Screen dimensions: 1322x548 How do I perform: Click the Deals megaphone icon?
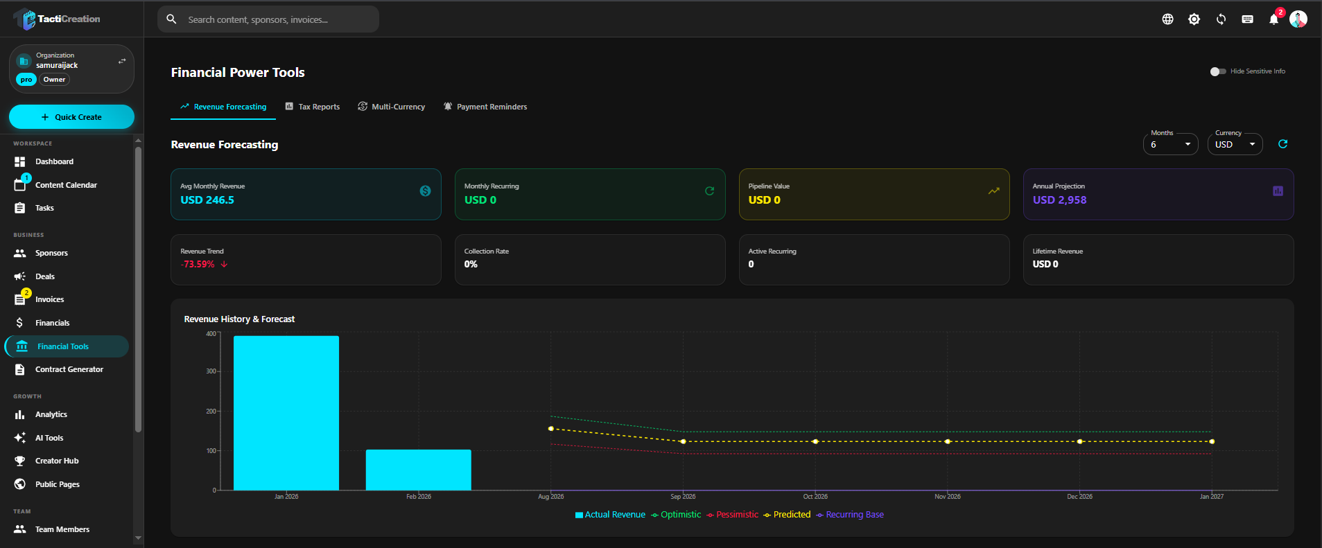20,276
